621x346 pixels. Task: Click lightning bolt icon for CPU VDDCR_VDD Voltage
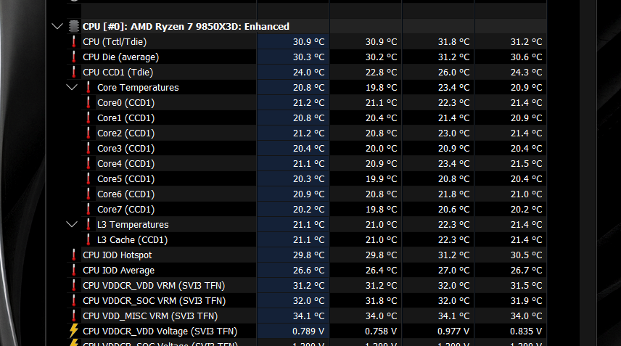(74, 331)
